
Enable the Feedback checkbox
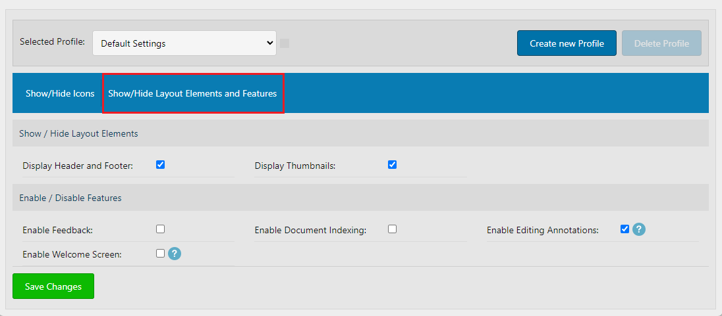pyautogui.click(x=160, y=229)
